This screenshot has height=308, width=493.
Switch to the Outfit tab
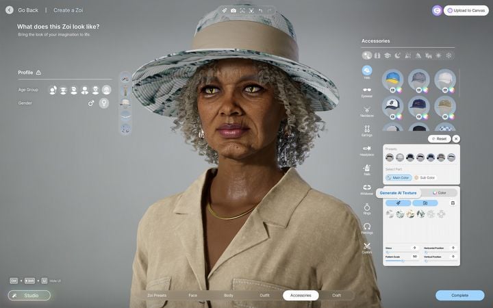tap(264, 295)
